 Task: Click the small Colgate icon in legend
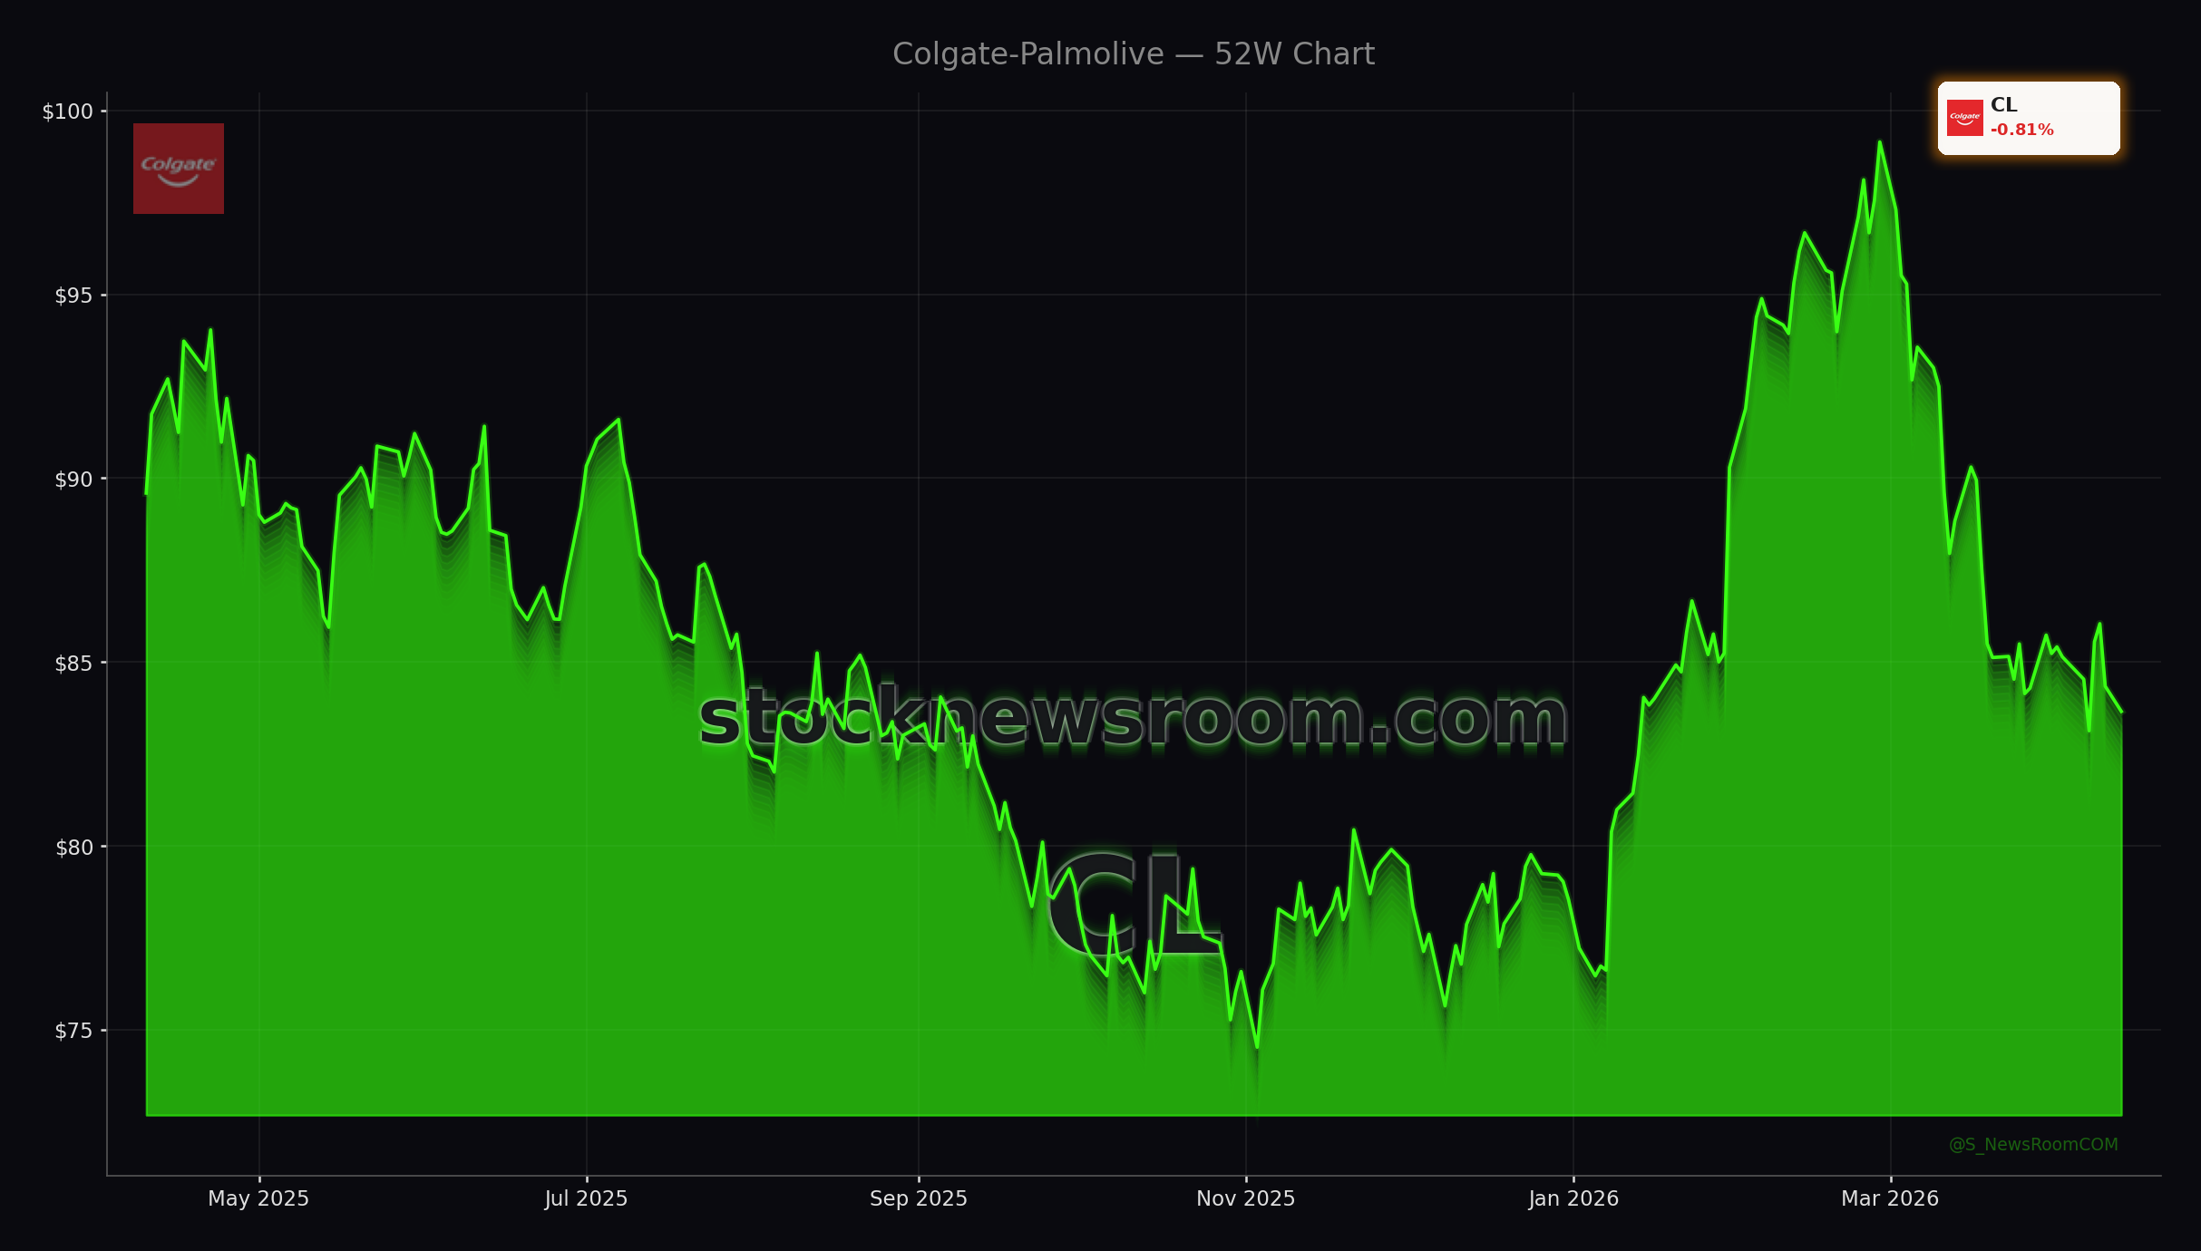pos(1964,118)
